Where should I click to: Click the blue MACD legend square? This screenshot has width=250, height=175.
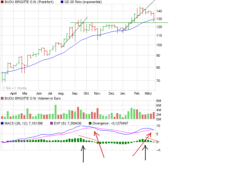tap(2, 123)
